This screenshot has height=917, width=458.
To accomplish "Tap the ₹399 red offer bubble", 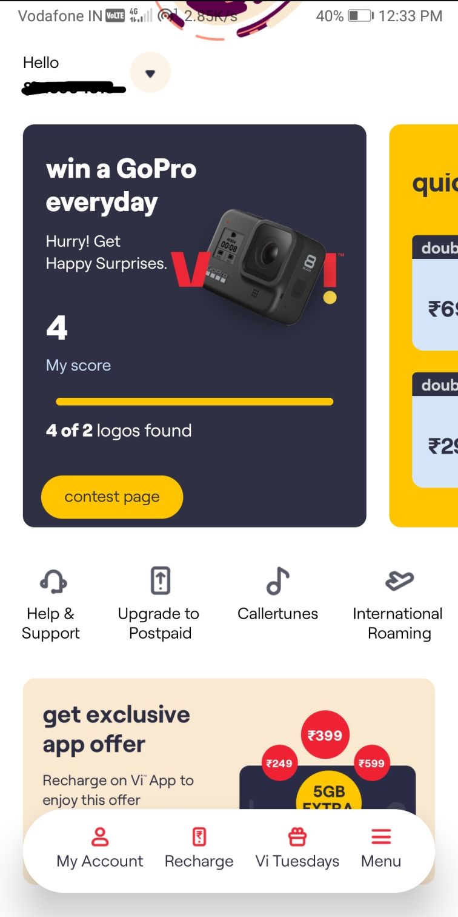I will pyautogui.click(x=325, y=735).
